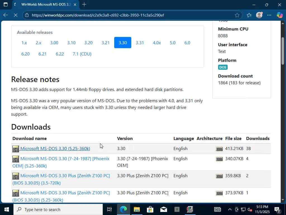The image size is (286, 215).
Task: Open Edge settings and more menu
Action: click(x=269, y=15)
